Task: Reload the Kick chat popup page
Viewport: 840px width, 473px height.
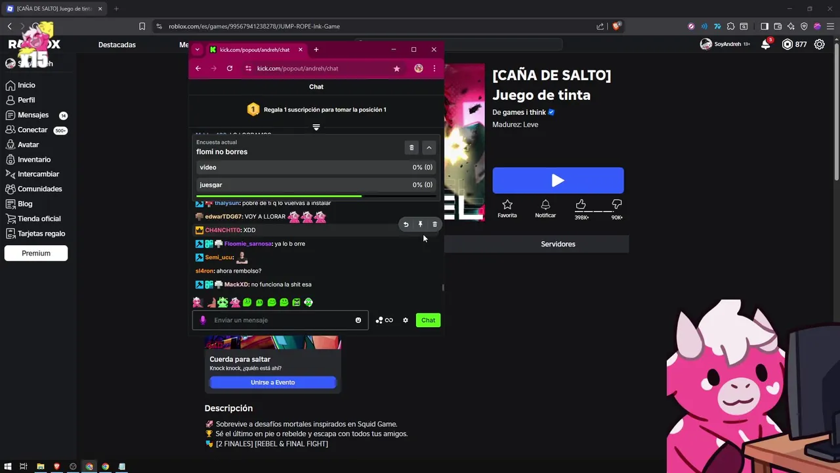Action: [230, 68]
